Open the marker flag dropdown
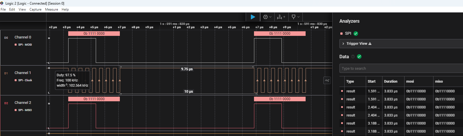Image resolution: width=463 pixels, height=136 pixels. [x=295, y=17]
